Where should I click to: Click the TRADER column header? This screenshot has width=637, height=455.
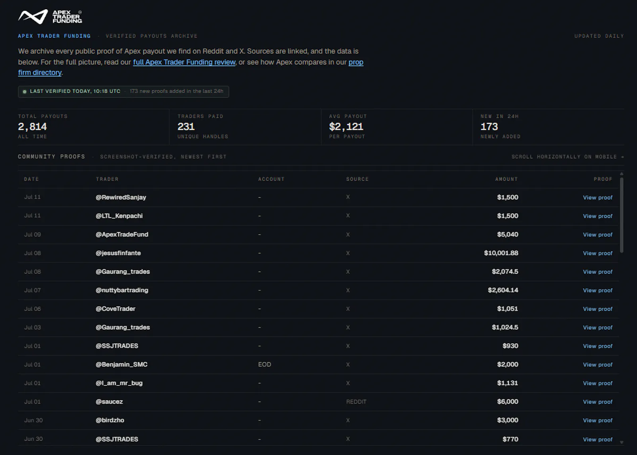(107, 179)
